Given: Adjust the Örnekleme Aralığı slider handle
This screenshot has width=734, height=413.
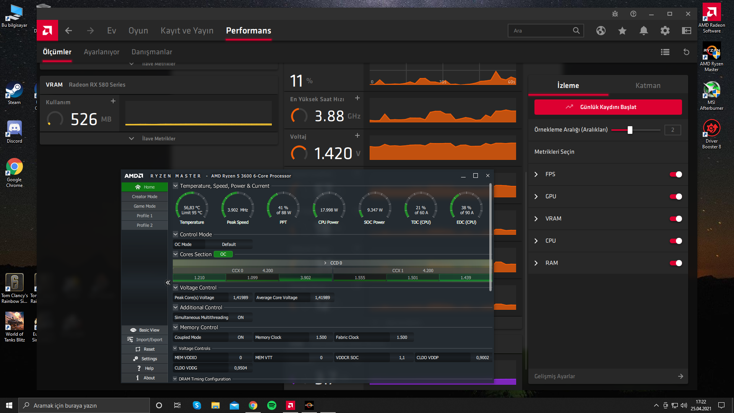Looking at the screenshot, I should click(630, 130).
